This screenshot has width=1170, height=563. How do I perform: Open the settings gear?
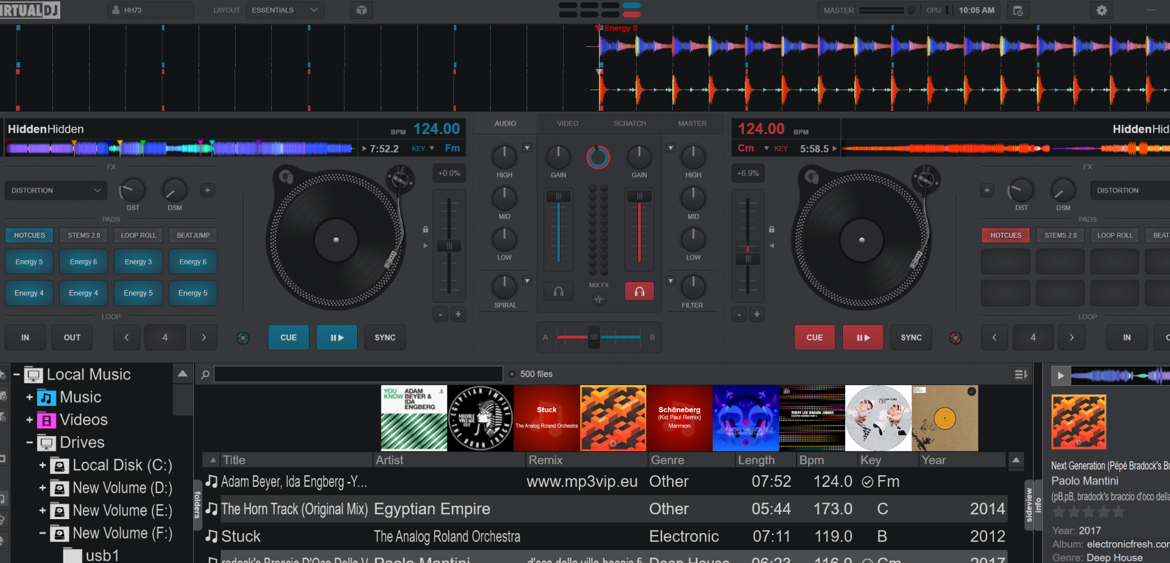pyautogui.click(x=1101, y=10)
